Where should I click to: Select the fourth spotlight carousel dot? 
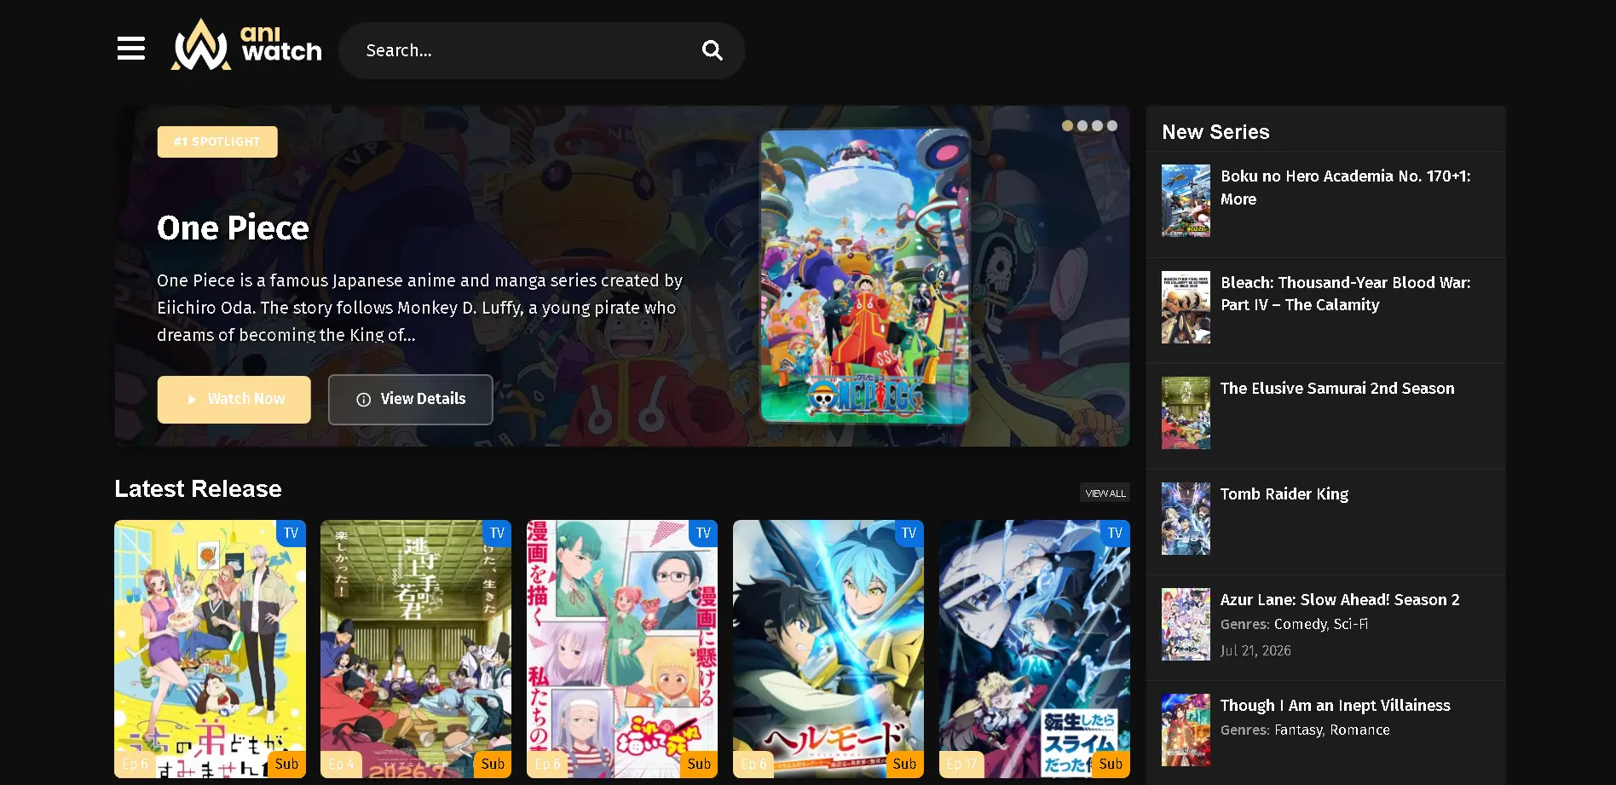click(1112, 125)
